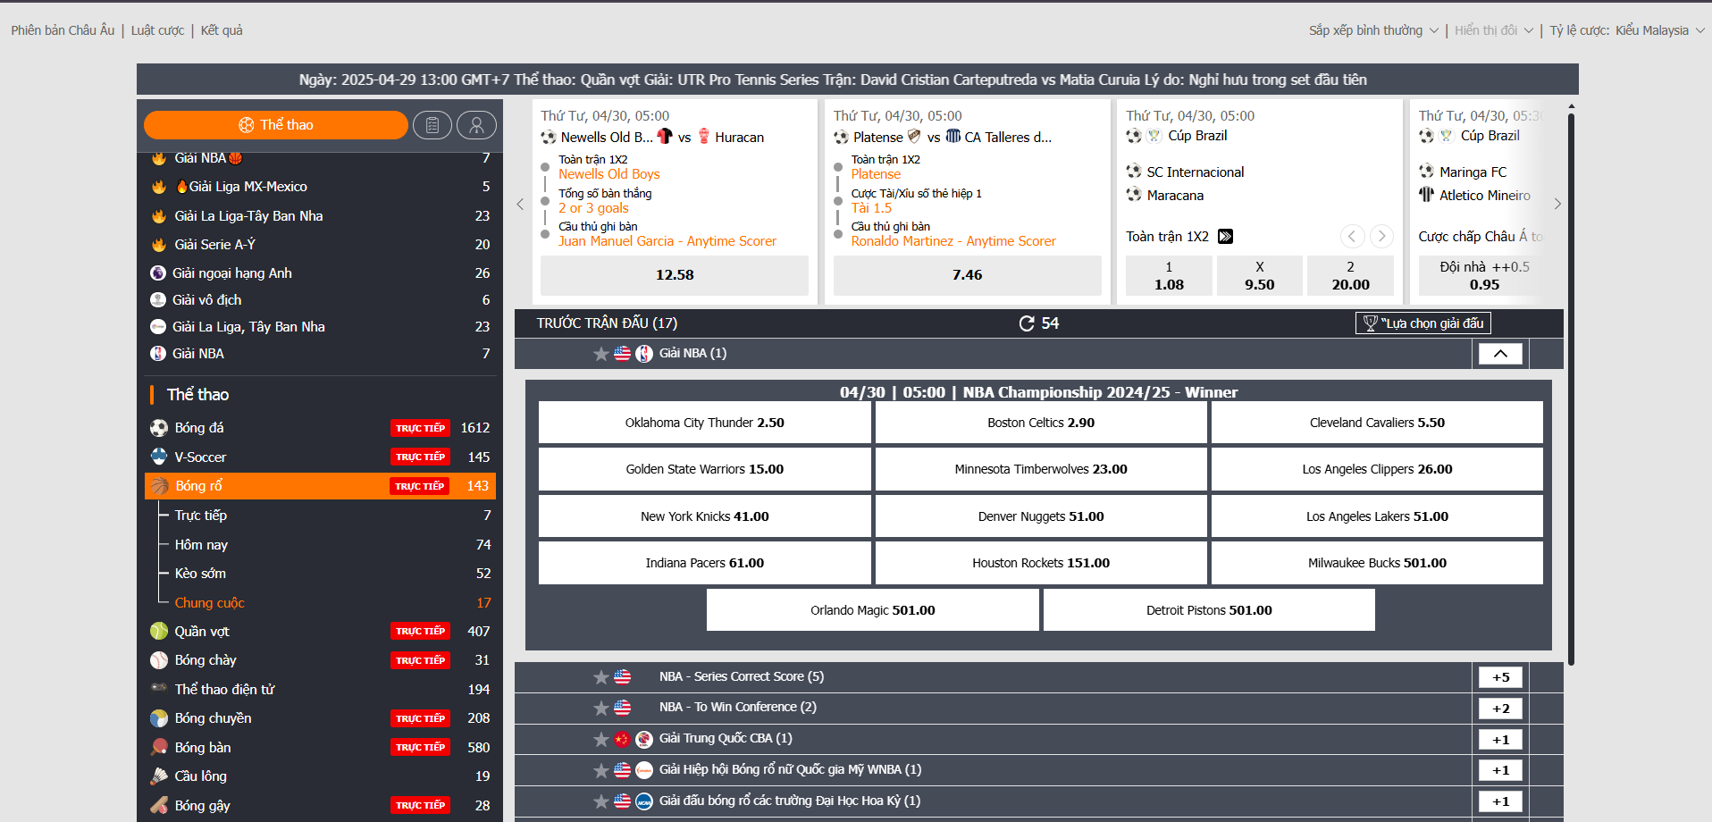The image size is (1712, 822).
Task: Open the user account icon button
Action: coord(476,125)
